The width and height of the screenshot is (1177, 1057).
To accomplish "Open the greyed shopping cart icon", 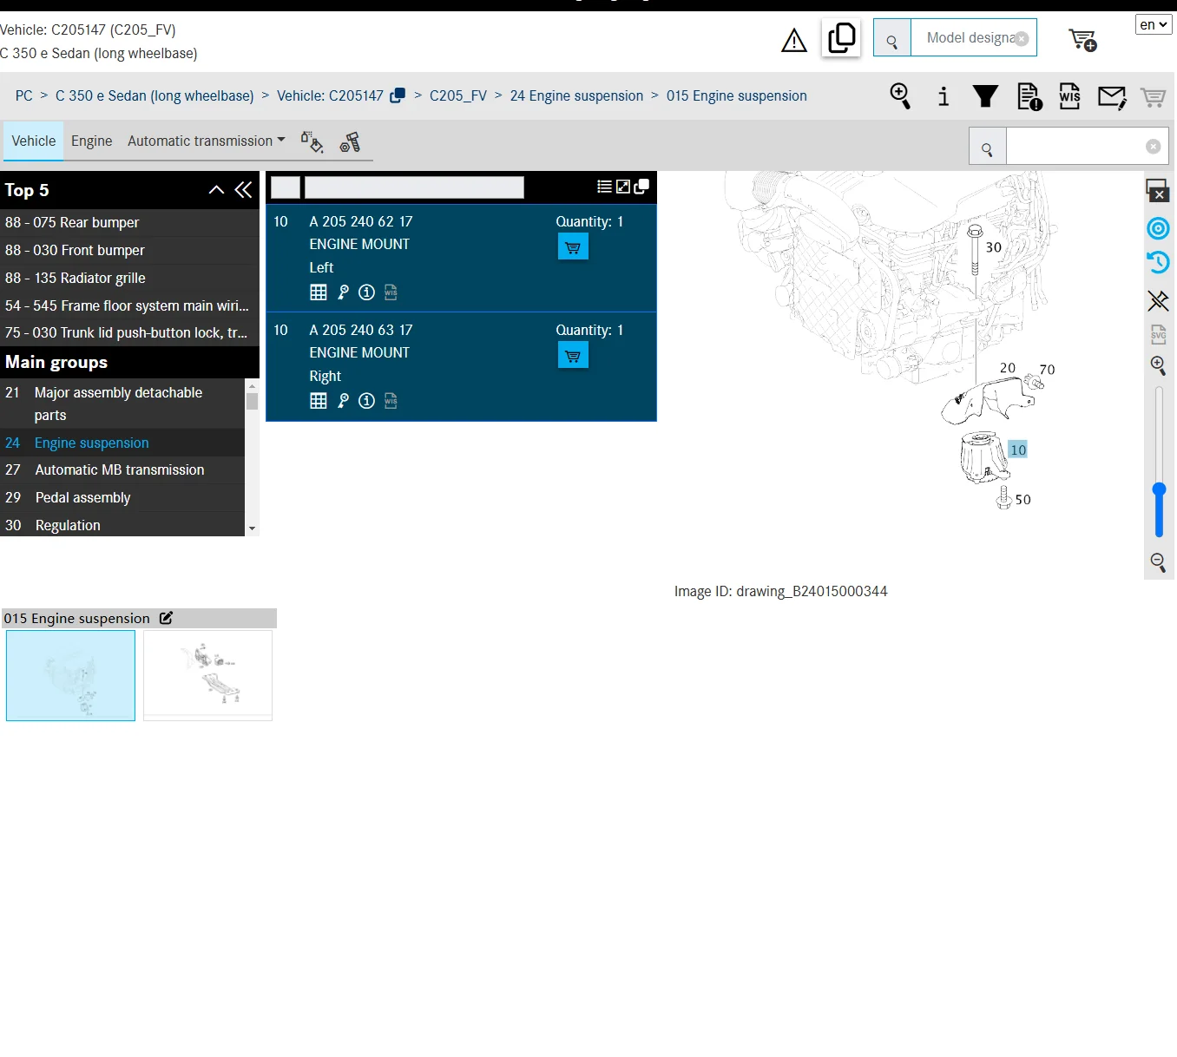I will pos(1153,97).
